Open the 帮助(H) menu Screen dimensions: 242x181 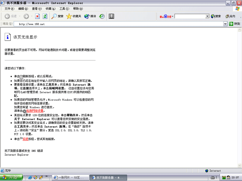pyautogui.click(x=78, y=9)
